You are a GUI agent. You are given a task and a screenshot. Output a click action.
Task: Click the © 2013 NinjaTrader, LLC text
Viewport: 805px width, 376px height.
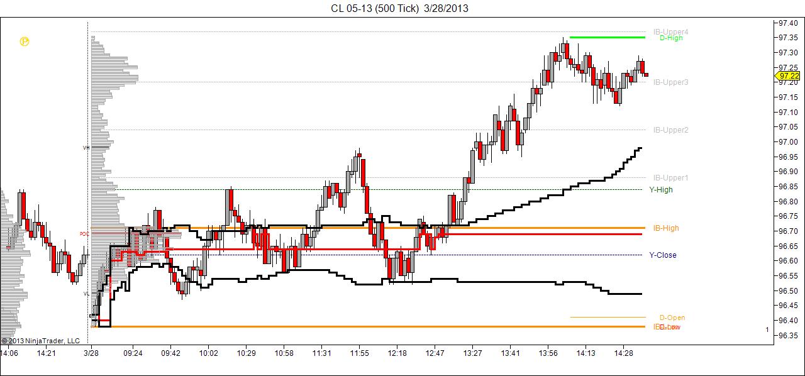click(40, 341)
